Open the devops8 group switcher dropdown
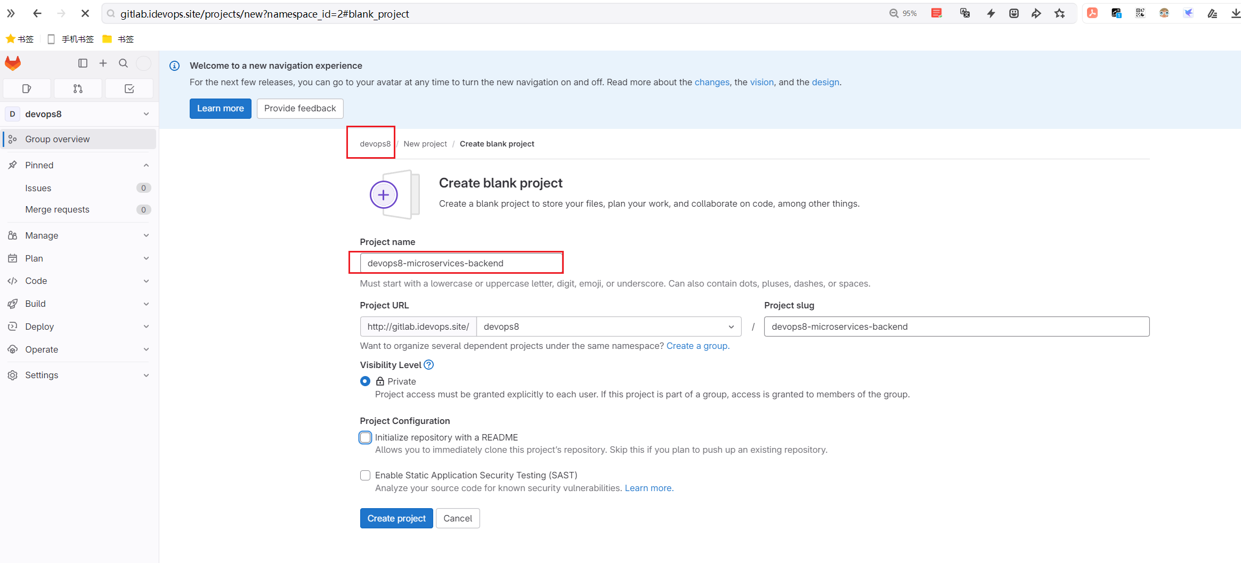The width and height of the screenshot is (1241, 563). (x=78, y=114)
